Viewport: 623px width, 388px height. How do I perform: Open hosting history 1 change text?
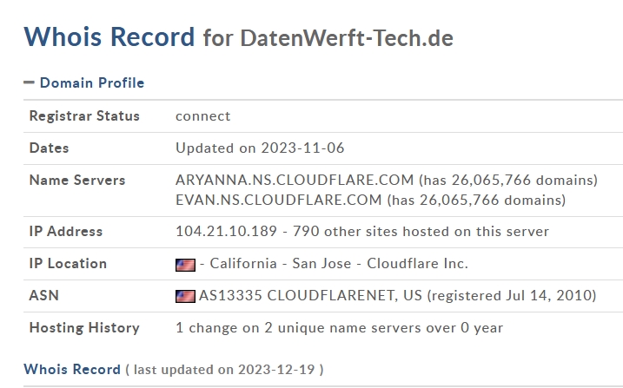pos(340,328)
